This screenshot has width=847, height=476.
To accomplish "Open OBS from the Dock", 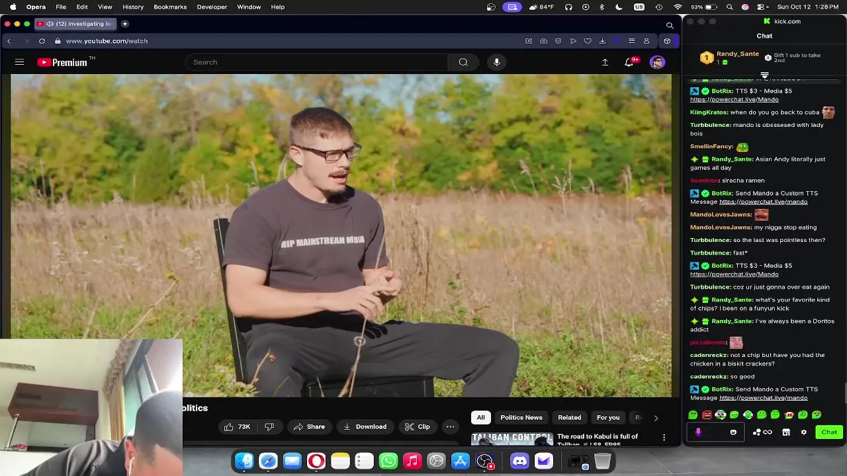I will coord(484,461).
